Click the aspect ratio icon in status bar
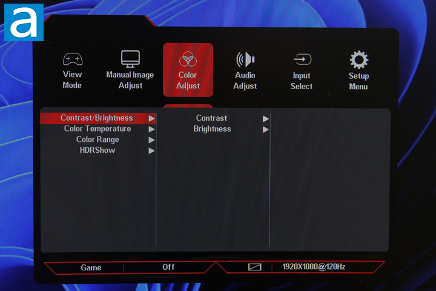This screenshot has height=291, width=436. 254,267
